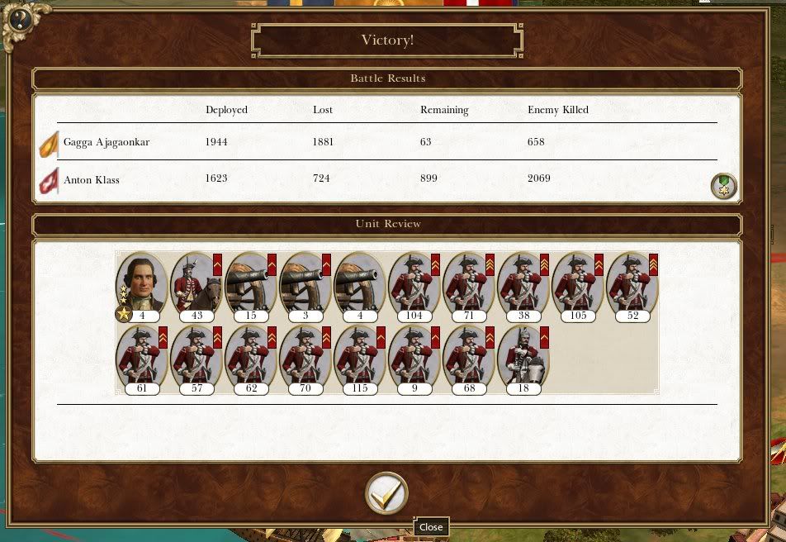Select the cannon unit showing 15
The width and height of the screenshot is (786, 542).
251,287
